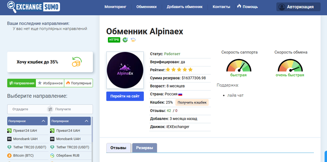The width and height of the screenshot is (327, 162).
Task: Click the Russian flag icon
Action: tap(180, 94)
